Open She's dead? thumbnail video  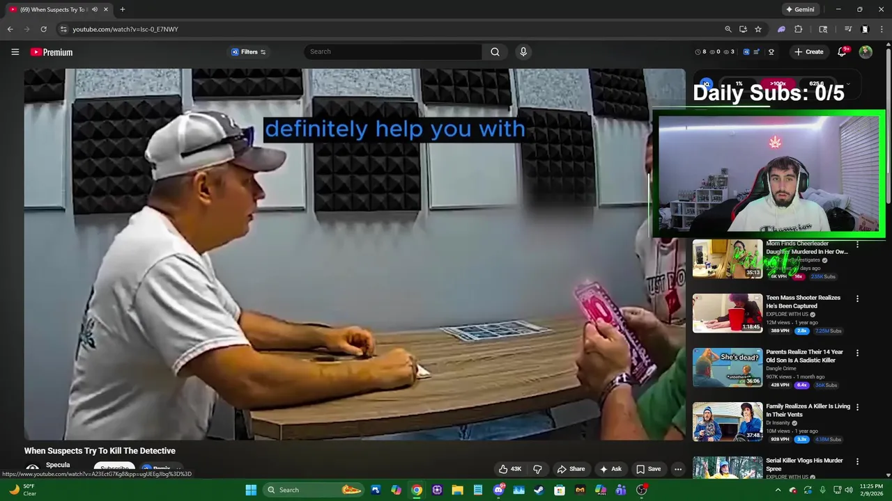[728, 367]
